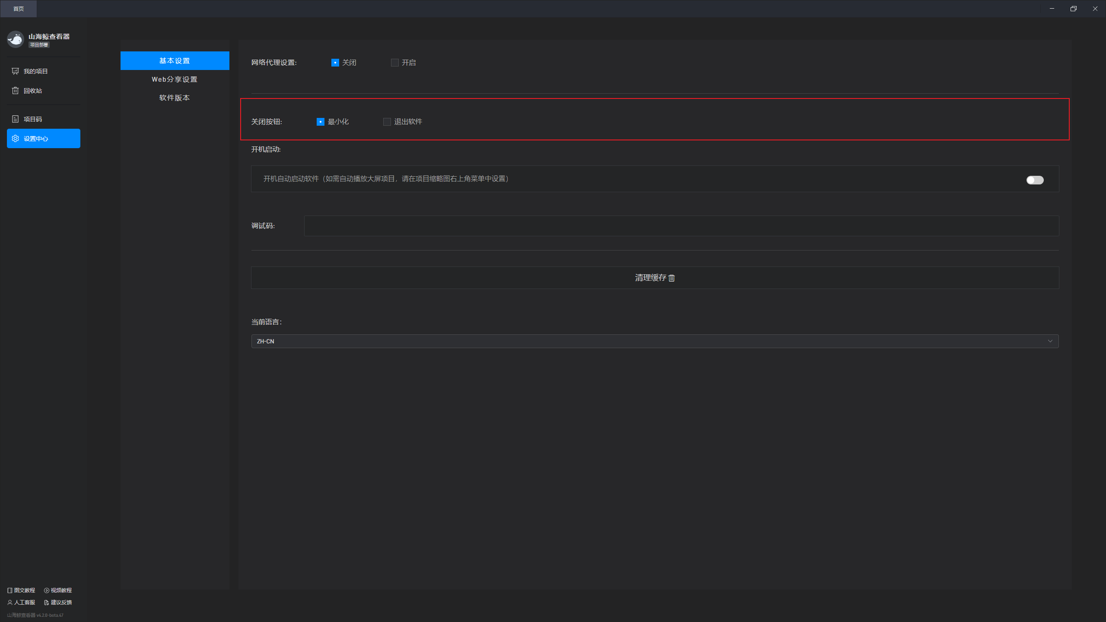Open the recycle bin (回收站)
1106x622 pixels.
pyautogui.click(x=32, y=91)
